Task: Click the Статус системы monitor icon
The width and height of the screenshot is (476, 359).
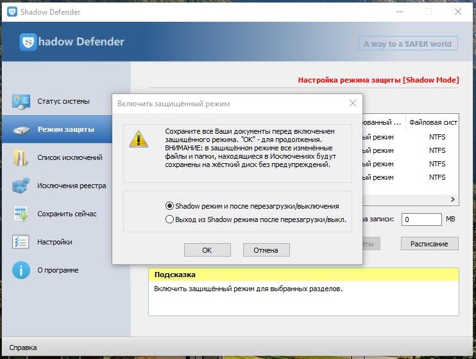Action: click(21, 101)
